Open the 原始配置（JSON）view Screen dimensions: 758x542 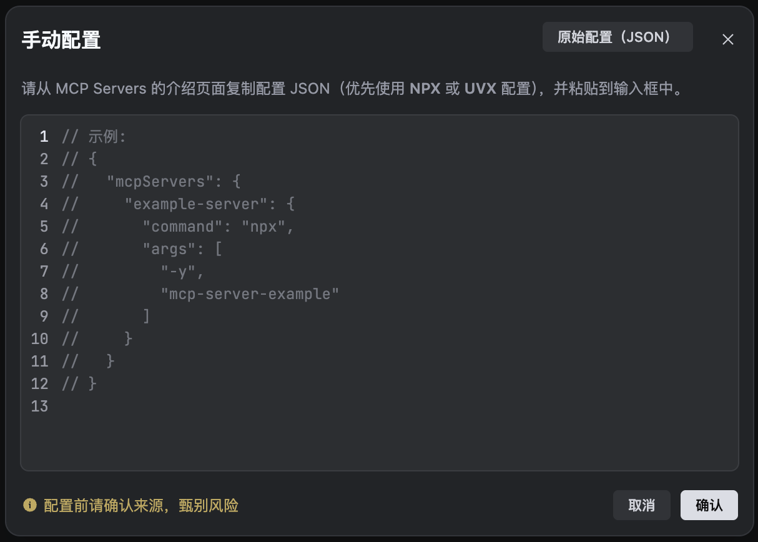(617, 37)
